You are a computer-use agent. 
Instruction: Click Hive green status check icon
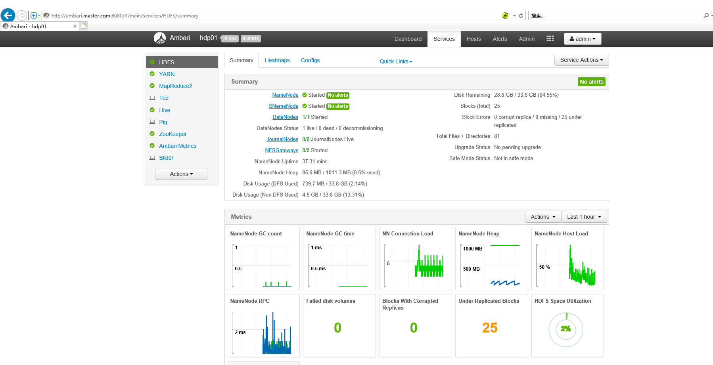pyautogui.click(x=152, y=110)
